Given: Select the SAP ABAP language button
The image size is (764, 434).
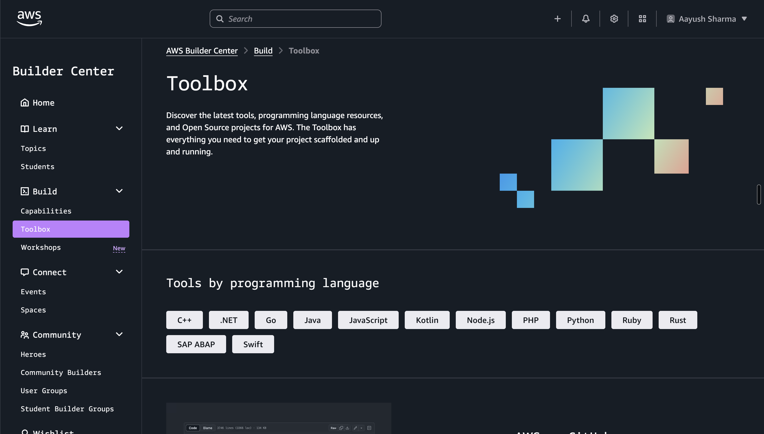Looking at the screenshot, I should click(x=196, y=344).
